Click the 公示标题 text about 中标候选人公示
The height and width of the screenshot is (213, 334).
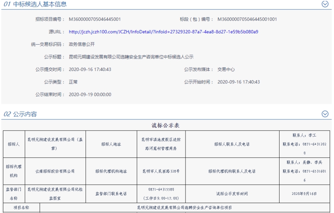tap(131, 57)
